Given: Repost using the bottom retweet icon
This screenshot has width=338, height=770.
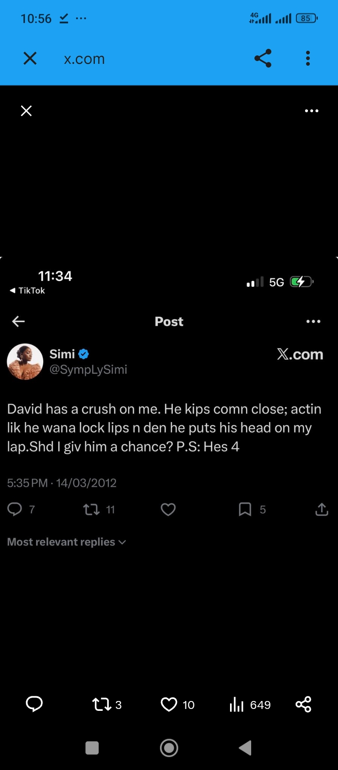Looking at the screenshot, I should (x=102, y=704).
